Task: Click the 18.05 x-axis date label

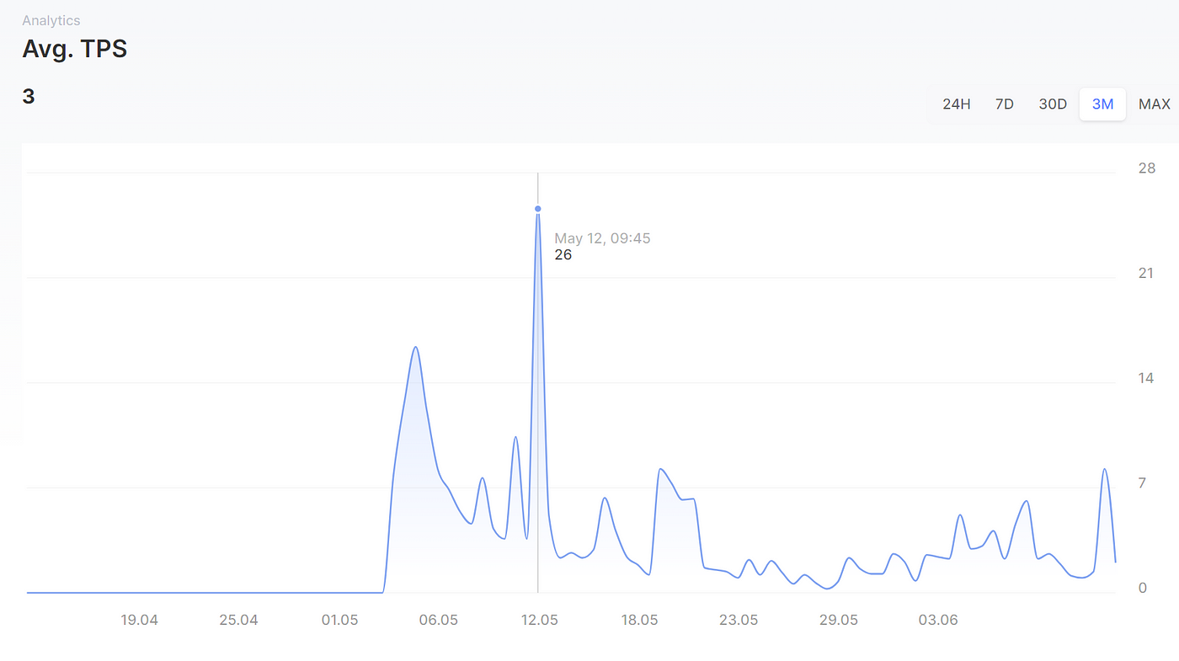Action: 639,621
